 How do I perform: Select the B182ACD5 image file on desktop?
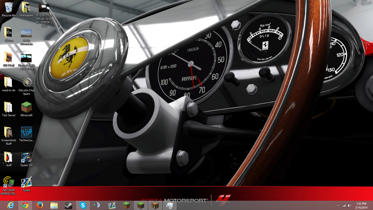(x=44, y=15)
